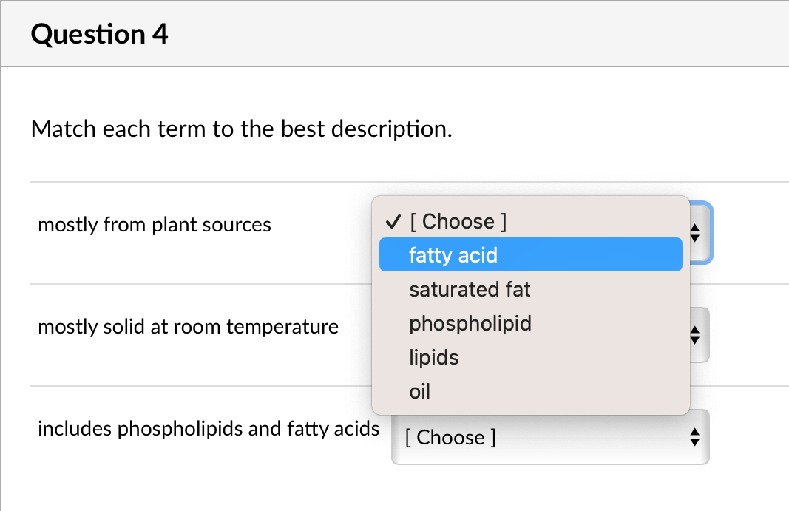
Task: Click the stepper arrows on the bottom dropdown
Action: coord(695,437)
